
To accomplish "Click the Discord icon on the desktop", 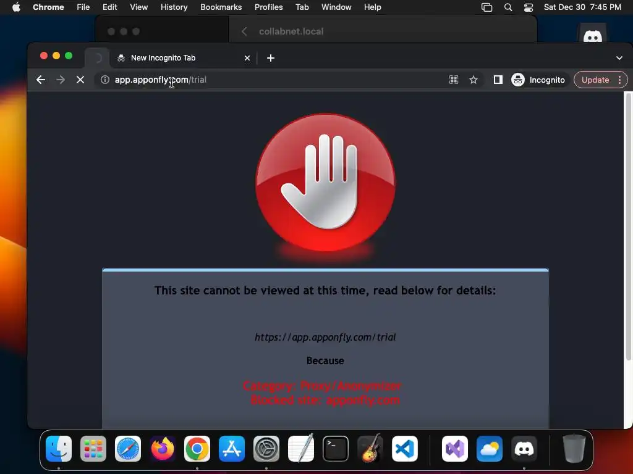I will (593, 33).
